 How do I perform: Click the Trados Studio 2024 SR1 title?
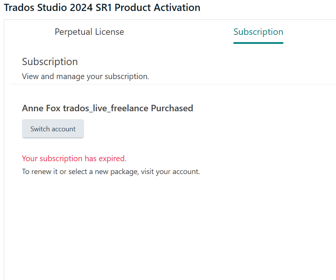(x=102, y=8)
